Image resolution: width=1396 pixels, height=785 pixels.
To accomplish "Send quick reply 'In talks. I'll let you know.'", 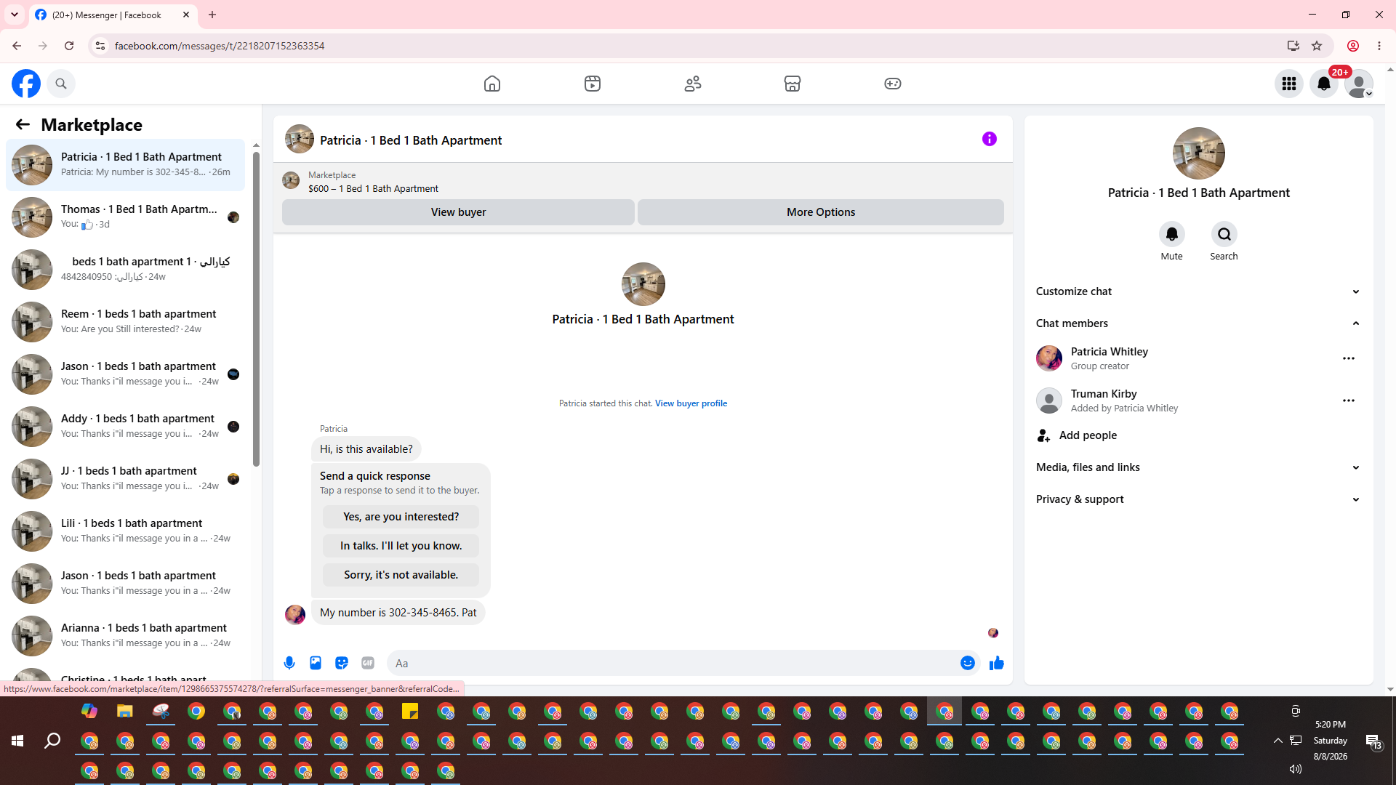I will tap(401, 546).
